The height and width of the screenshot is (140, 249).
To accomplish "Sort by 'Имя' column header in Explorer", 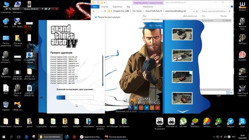I will pos(144,16).
